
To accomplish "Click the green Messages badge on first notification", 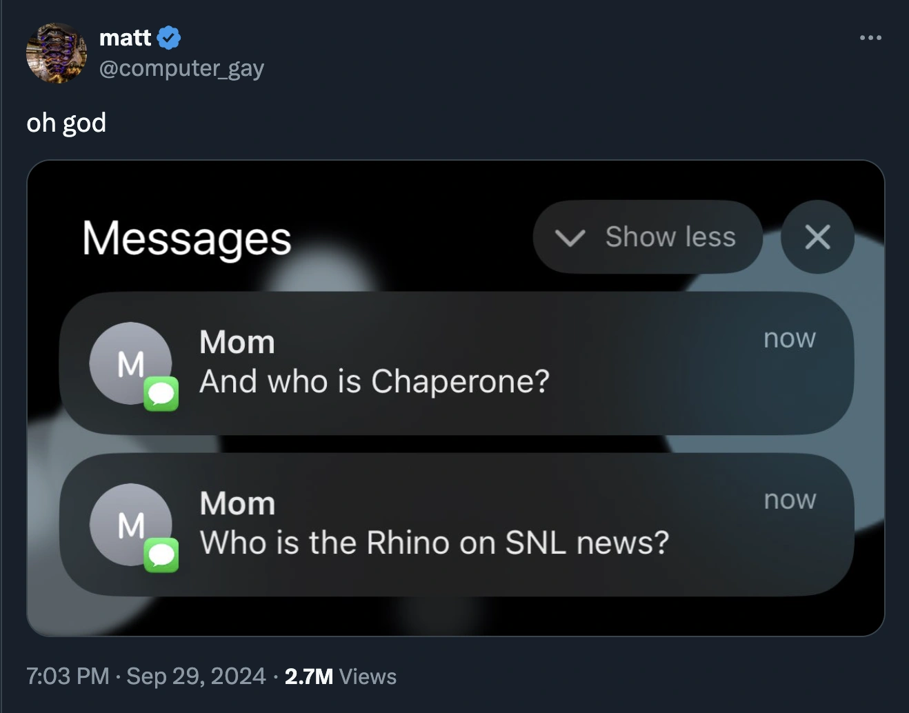I will (x=161, y=394).
